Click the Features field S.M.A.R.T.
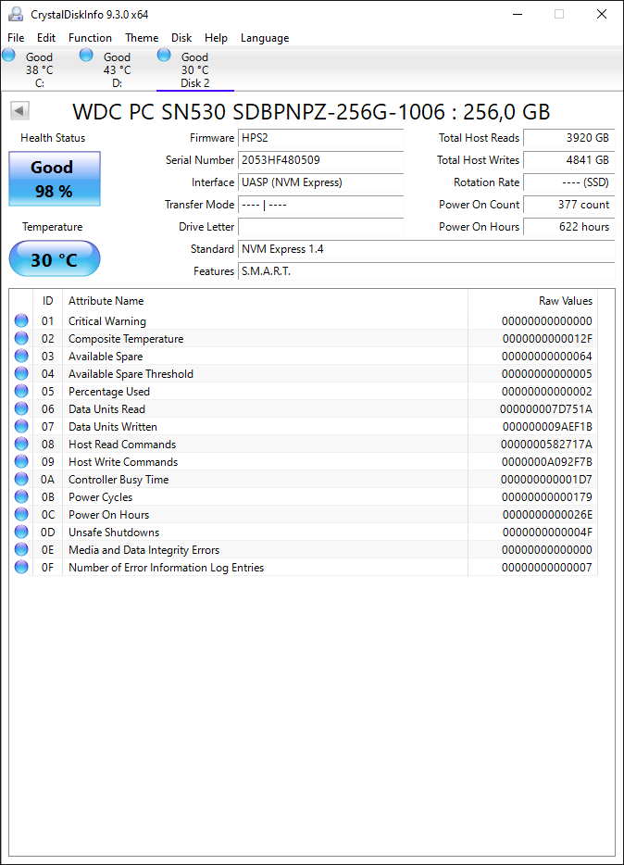624x865 pixels. click(427, 270)
